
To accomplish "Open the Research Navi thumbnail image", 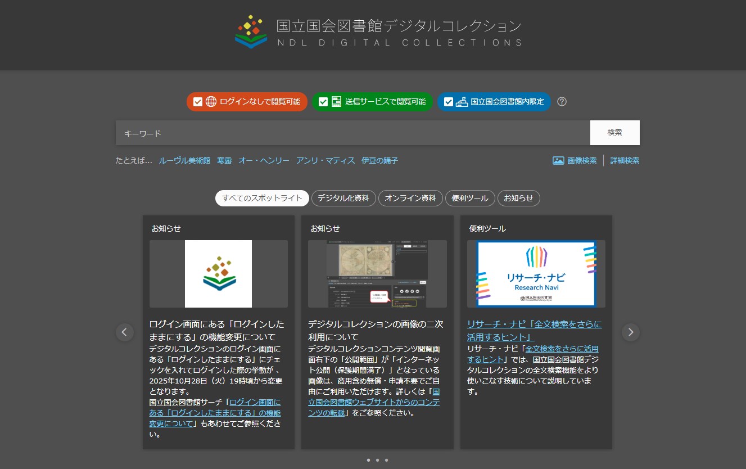I will tap(536, 274).
